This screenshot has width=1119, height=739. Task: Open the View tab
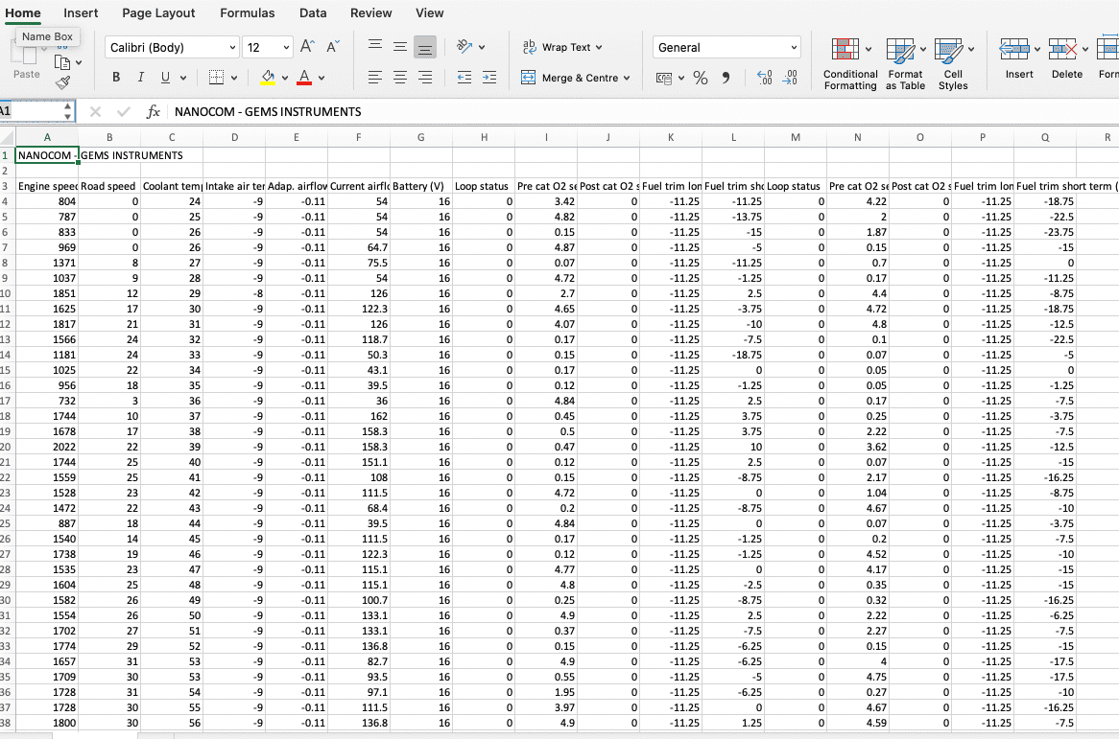[x=430, y=12]
